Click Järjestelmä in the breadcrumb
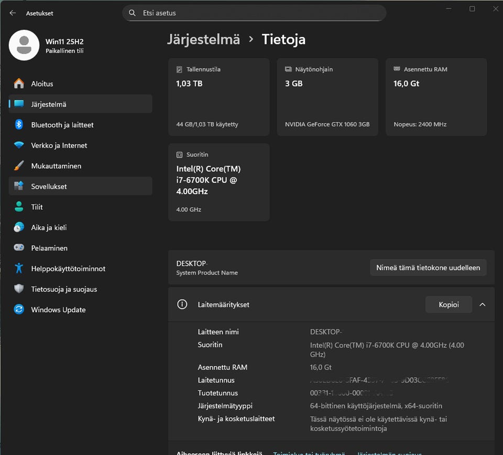Viewport: 503px width, 455px height. point(203,39)
